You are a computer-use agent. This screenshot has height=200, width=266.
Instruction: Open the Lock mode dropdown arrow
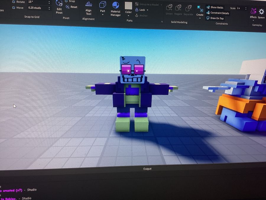coord(147,10)
